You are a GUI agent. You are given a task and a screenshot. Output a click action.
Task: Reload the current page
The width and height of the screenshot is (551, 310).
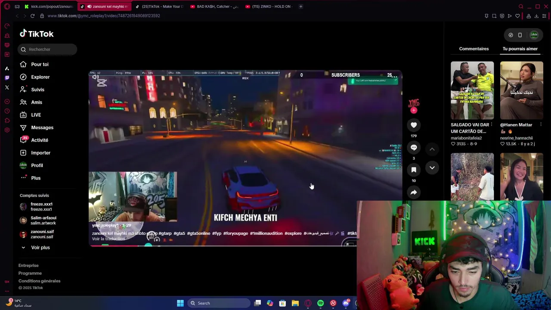[x=32, y=16]
